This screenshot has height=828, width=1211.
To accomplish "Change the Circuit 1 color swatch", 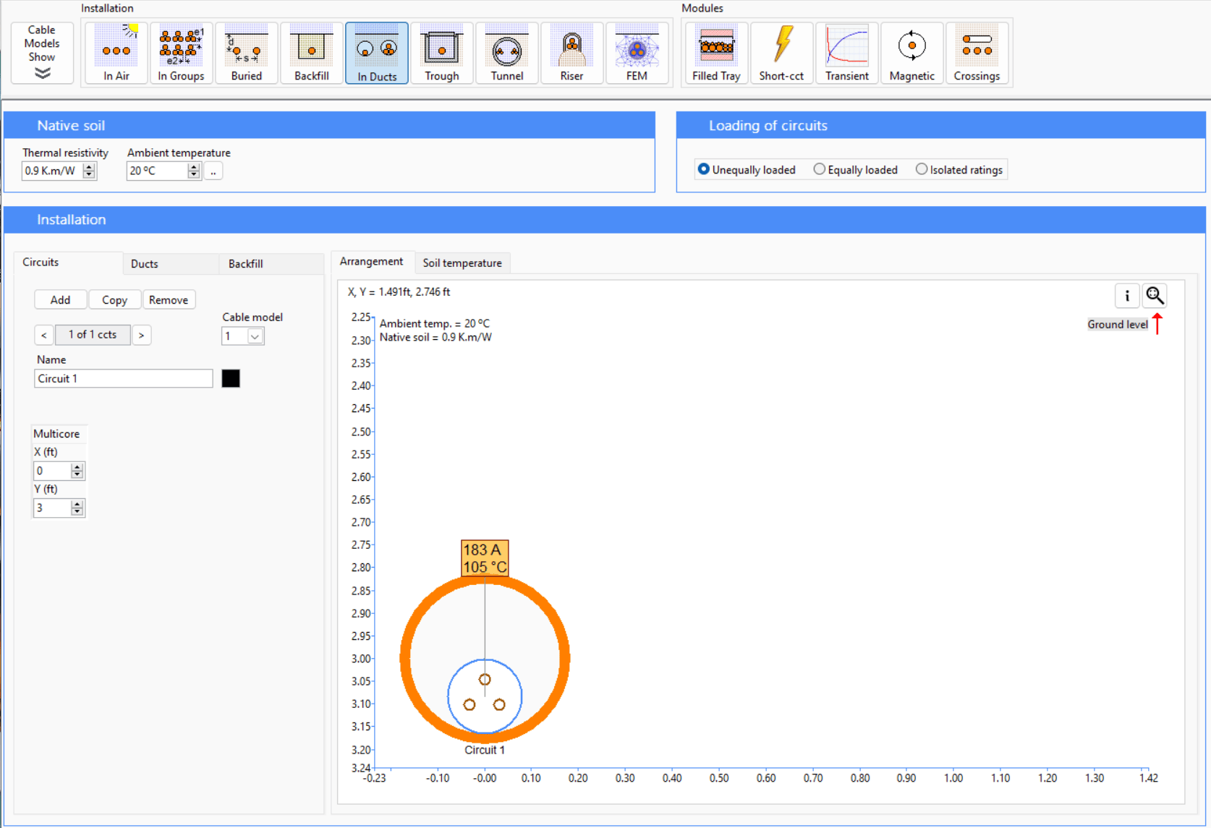I will (230, 378).
